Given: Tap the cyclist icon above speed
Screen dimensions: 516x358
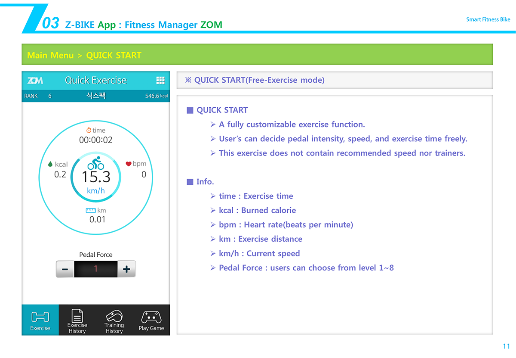Looking at the screenshot, I should pos(96,163).
